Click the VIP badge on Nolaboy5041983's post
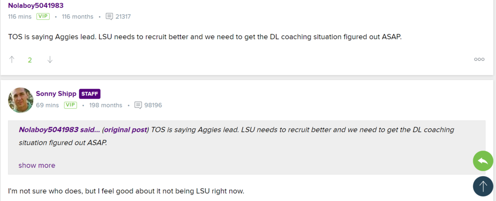This screenshot has width=496, height=201. [x=43, y=16]
